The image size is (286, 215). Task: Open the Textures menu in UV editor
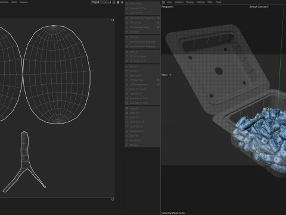[x=24, y=2]
